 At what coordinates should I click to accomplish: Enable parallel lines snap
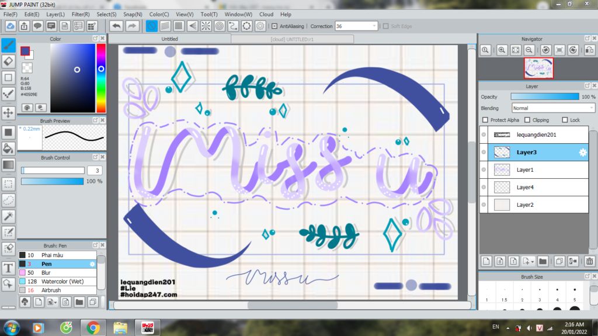pyautogui.click(x=165, y=26)
